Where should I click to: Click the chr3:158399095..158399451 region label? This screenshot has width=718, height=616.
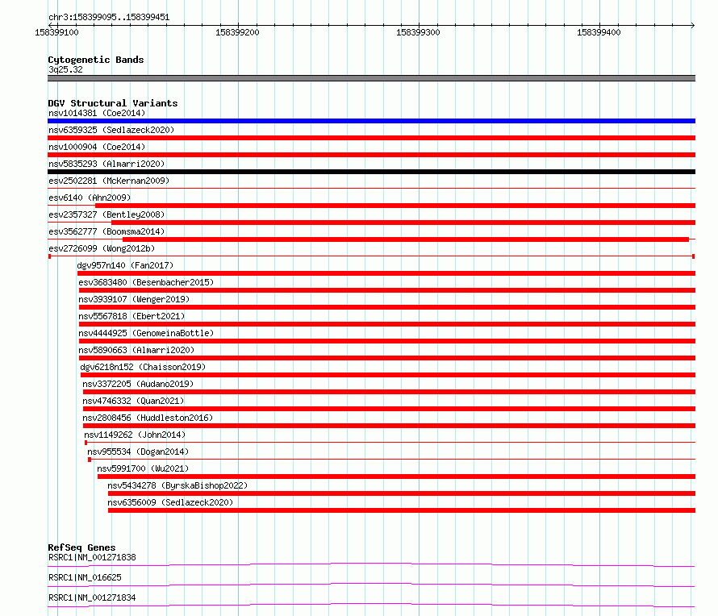[109, 18]
